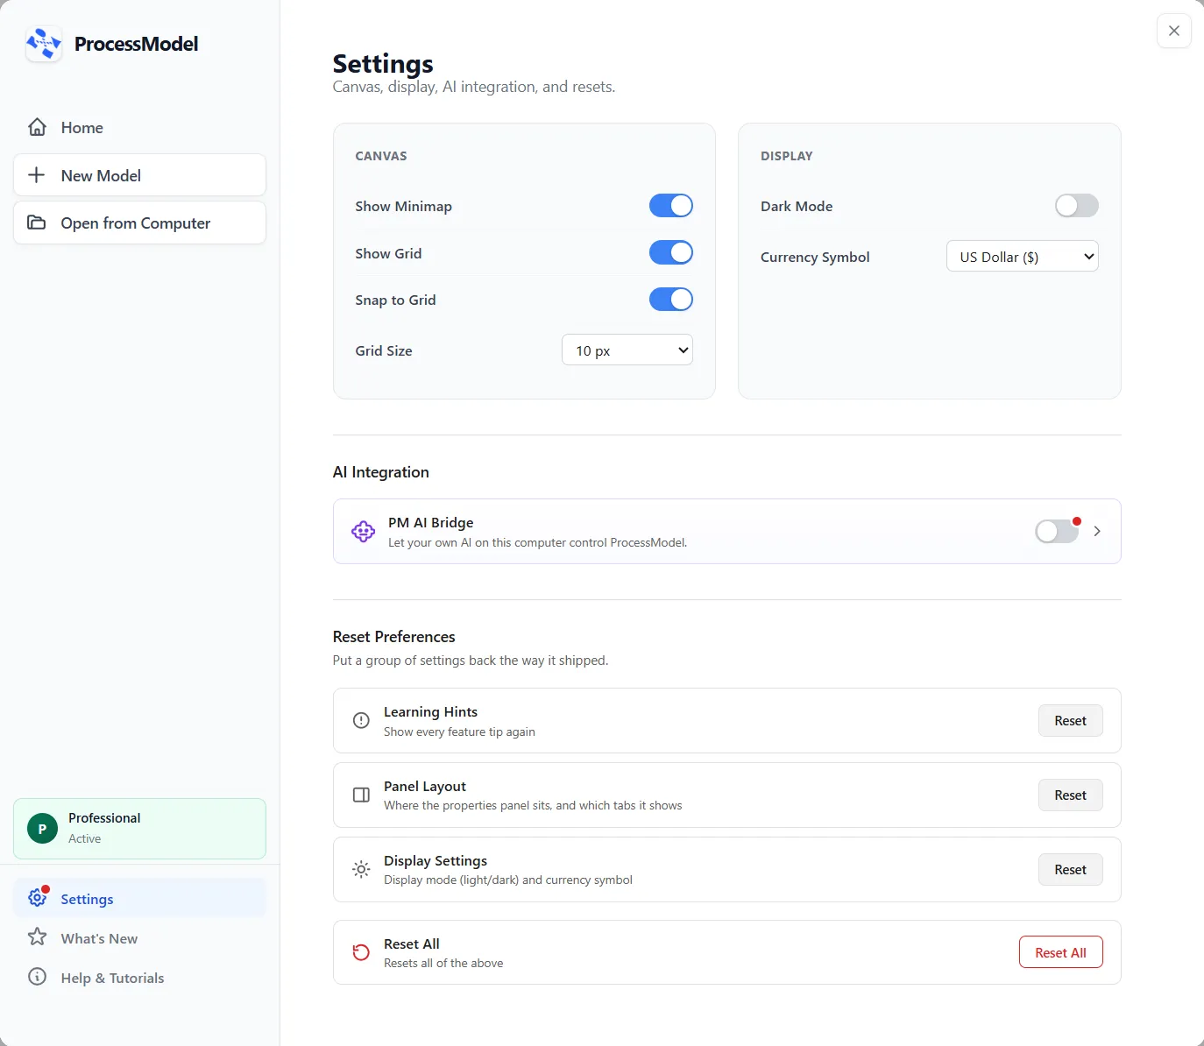Click the green Professional avatar badge
Viewport: 1204px width, 1046px height.
click(42, 829)
